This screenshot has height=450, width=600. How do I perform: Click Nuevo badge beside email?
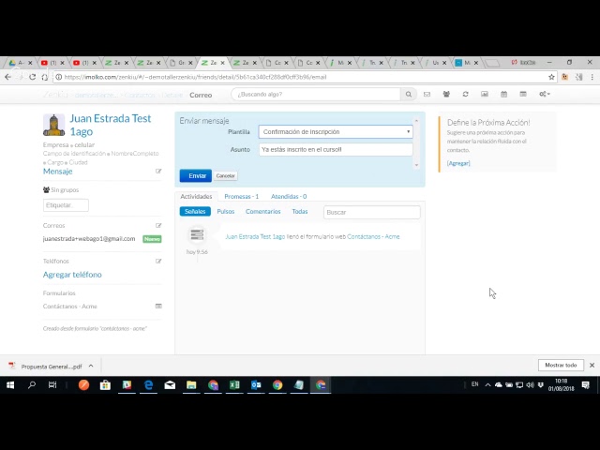(152, 239)
